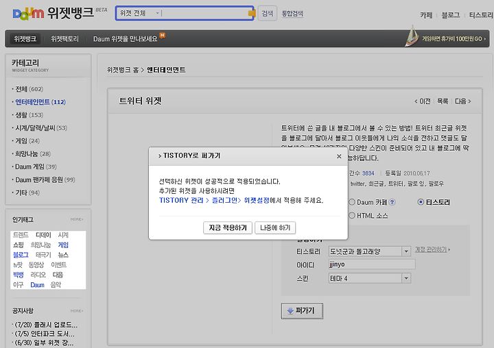Image resolution: width=494 pixels, height=348 pixels.
Task: Go to 이전 widget
Action: [x=423, y=101]
